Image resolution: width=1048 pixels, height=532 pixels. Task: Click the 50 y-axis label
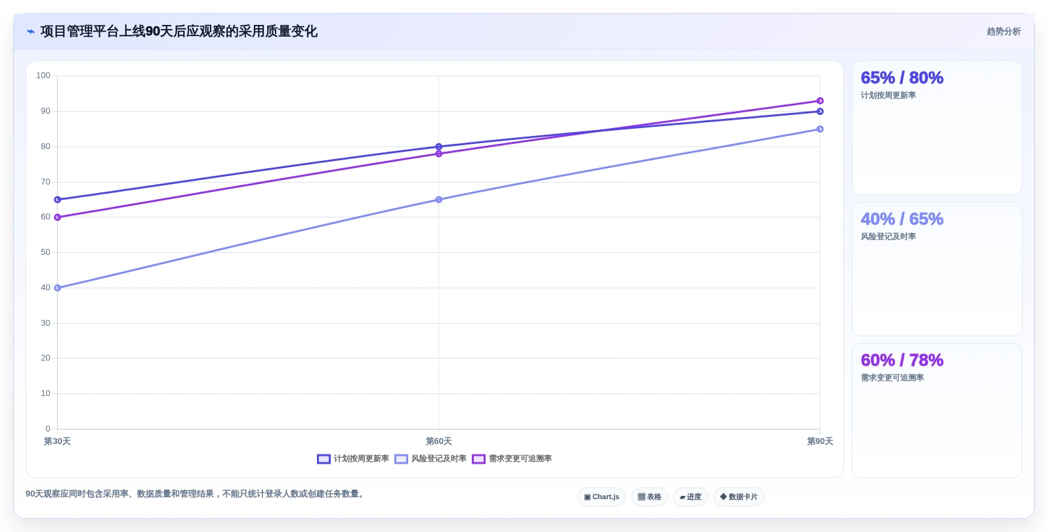point(45,252)
